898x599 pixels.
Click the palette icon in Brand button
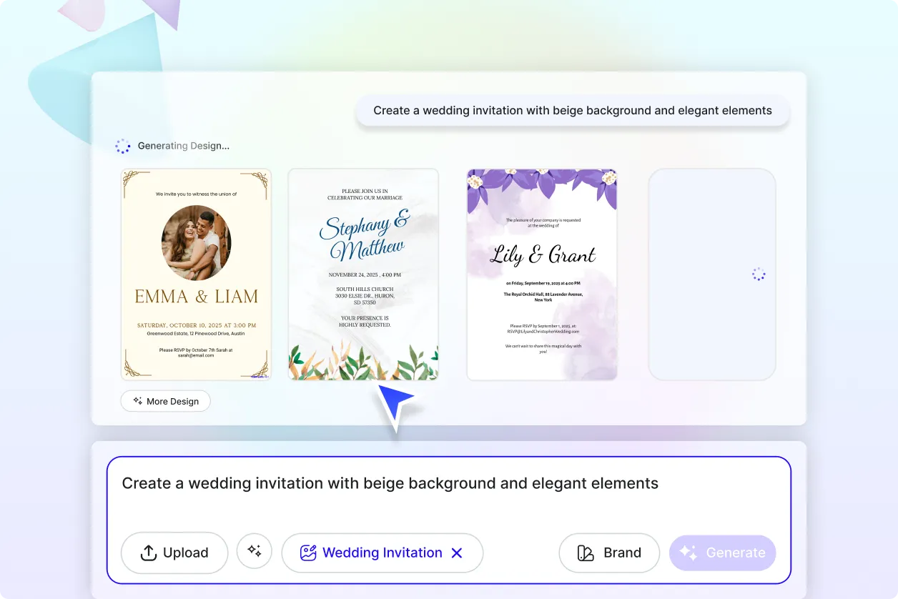(586, 553)
